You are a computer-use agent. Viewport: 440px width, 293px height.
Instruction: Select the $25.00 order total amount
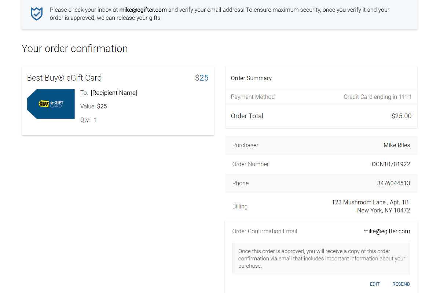(401, 116)
